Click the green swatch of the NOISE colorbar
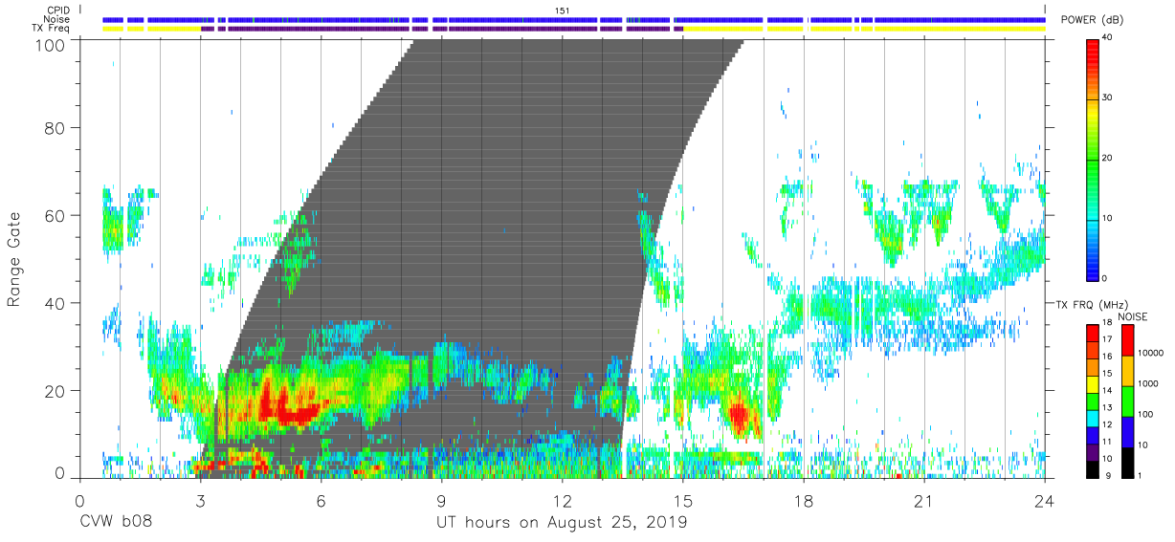 [1127, 401]
